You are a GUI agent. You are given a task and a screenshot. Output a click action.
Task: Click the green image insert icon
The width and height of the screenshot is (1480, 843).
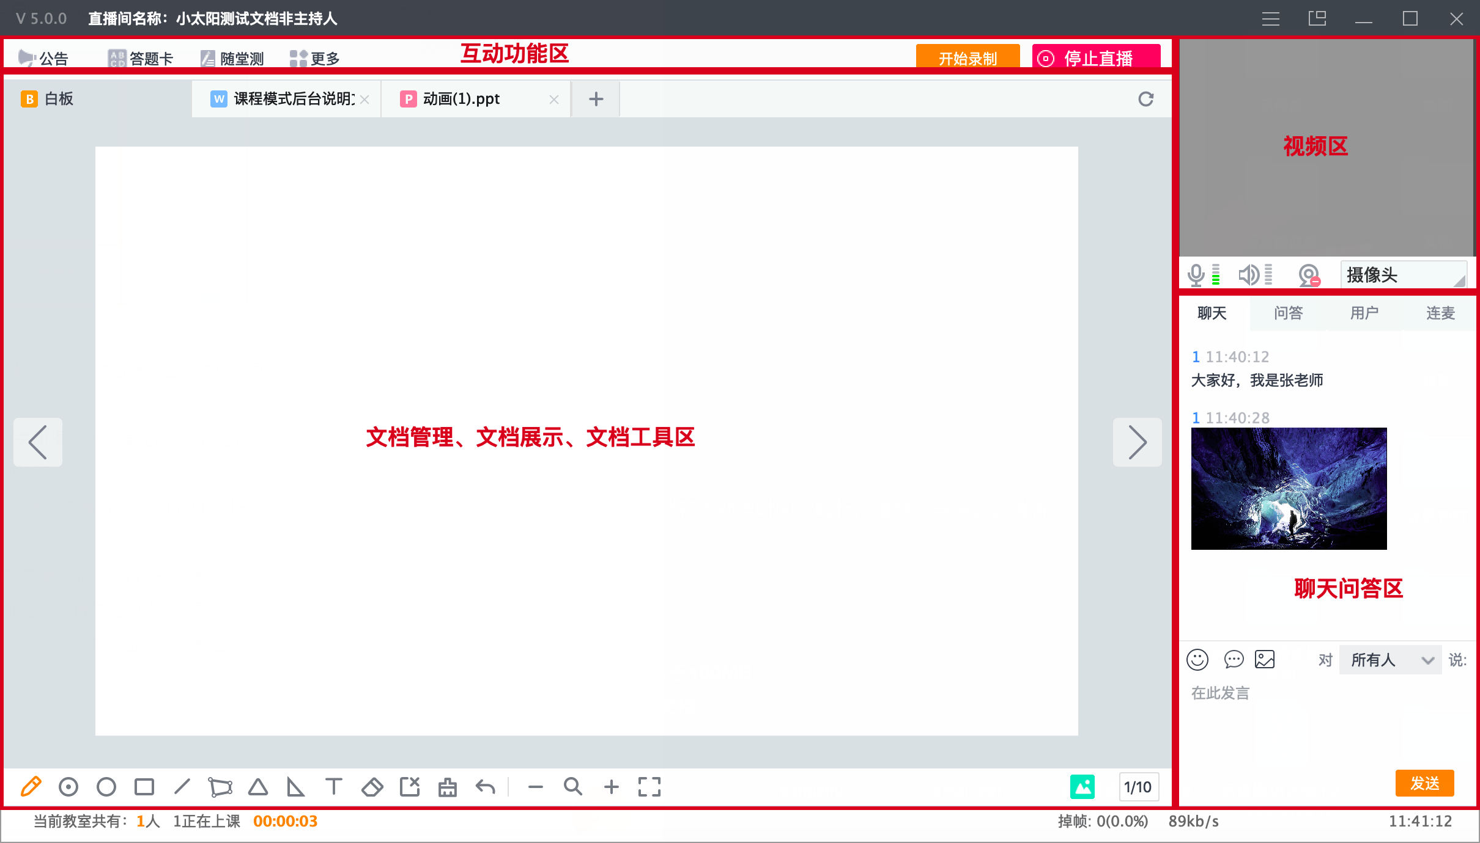click(1082, 787)
